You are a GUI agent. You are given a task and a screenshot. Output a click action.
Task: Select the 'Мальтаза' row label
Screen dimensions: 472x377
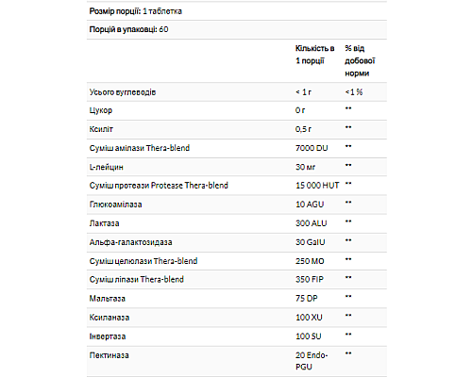[108, 299]
